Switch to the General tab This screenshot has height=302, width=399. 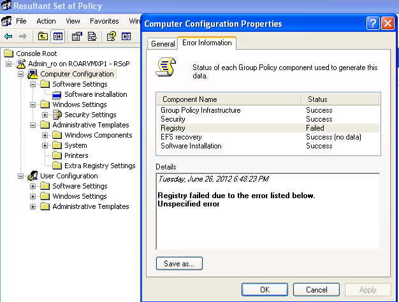[163, 44]
